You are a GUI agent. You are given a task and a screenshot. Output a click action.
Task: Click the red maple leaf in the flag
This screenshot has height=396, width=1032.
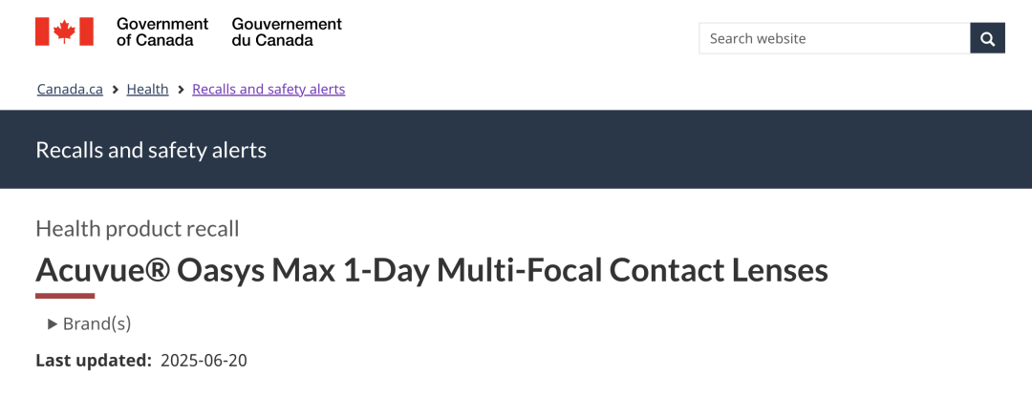(x=65, y=31)
